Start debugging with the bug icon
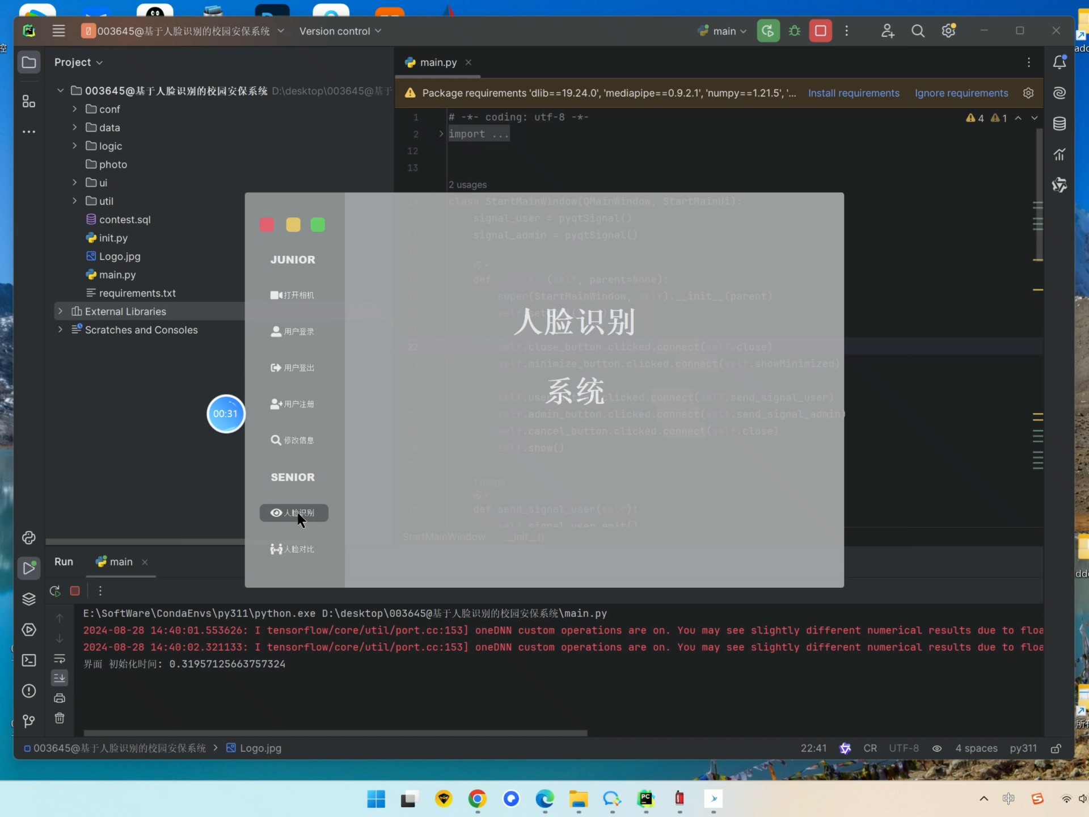Screen dimensions: 1089x817 (795, 31)
